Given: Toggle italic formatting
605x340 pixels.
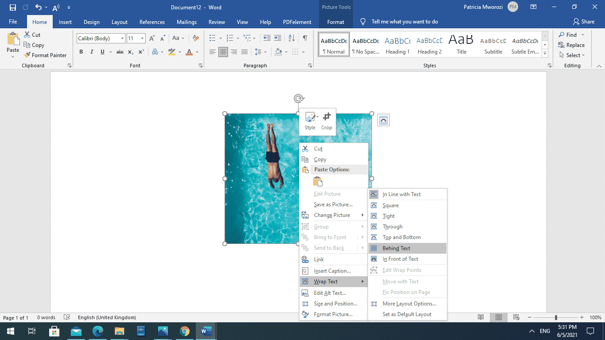Looking at the screenshot, I should click(x=92, y=52).
